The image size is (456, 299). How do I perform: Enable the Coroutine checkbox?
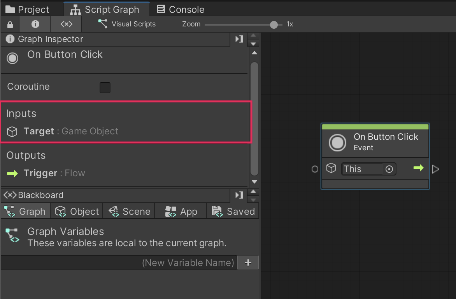tap(105, 87)
